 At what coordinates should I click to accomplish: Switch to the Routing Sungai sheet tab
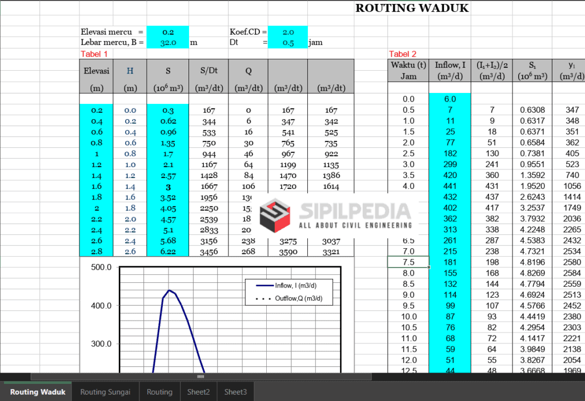(x=105, y=392)
